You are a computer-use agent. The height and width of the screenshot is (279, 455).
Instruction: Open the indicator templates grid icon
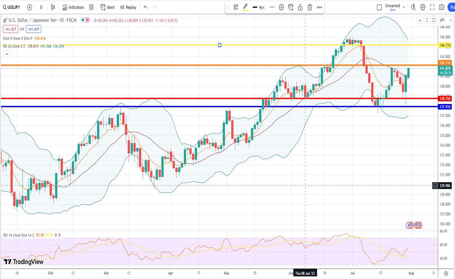(91, 7)
